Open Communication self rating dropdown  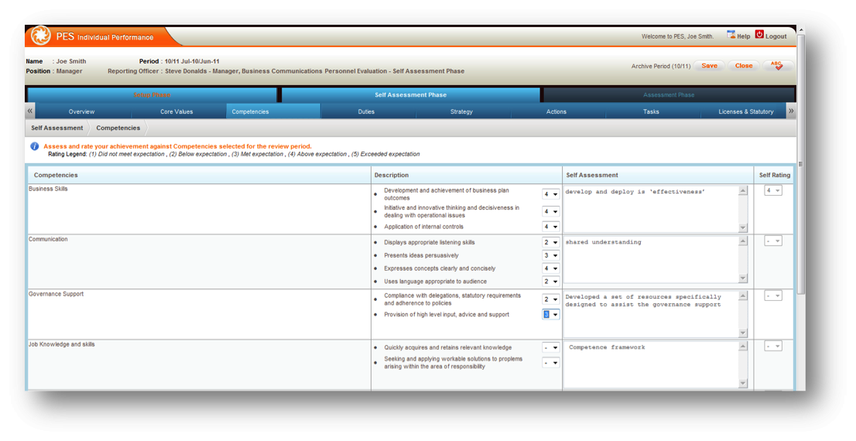click(x=773, y=241)
